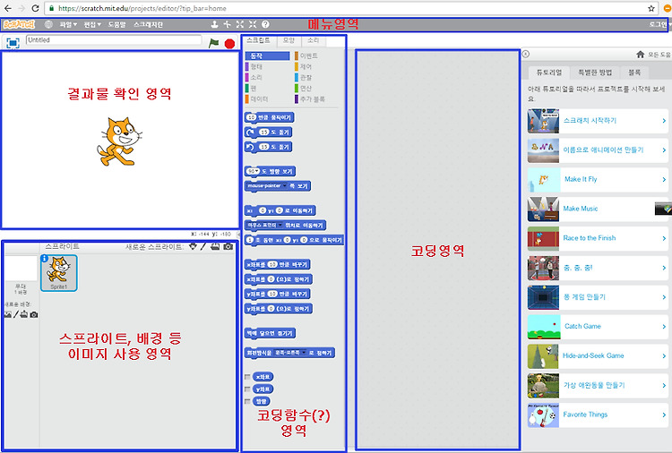Expand the Make It Fly tutorial arrow
The image size is (672, 453).
tap(664, 179)
